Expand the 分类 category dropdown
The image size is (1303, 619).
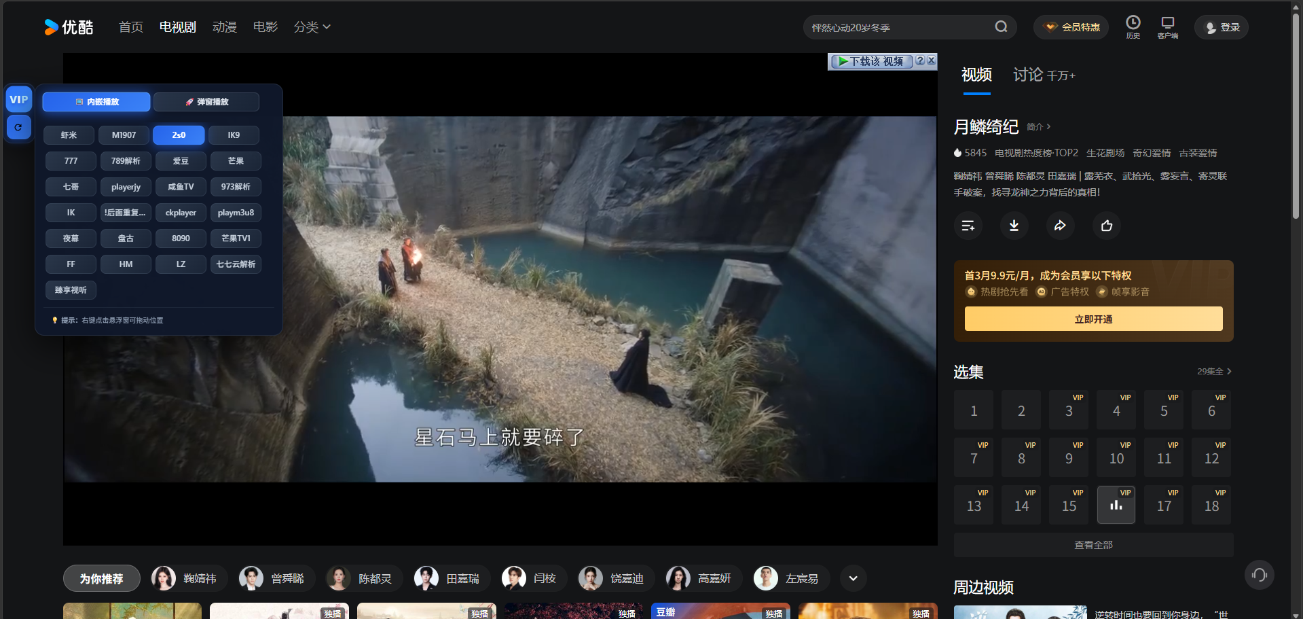[x=312, y=27]
